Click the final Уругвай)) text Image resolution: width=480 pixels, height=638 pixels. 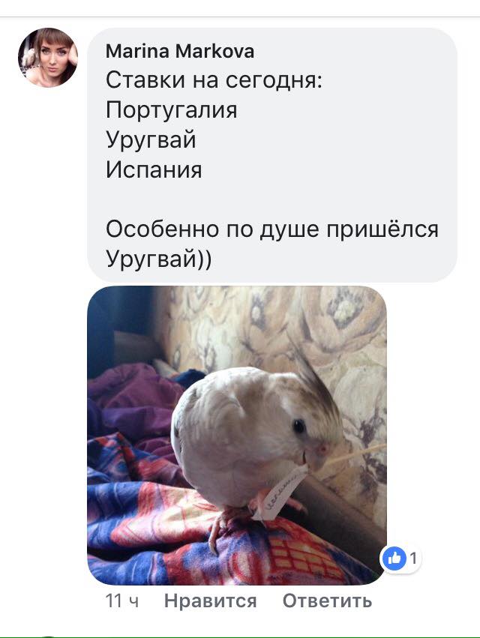[x=159, y=259]
